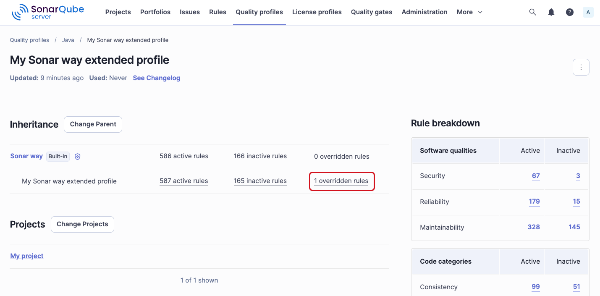Click Maintainability inactive count 145
600x296 pixels.
point(574,227)
